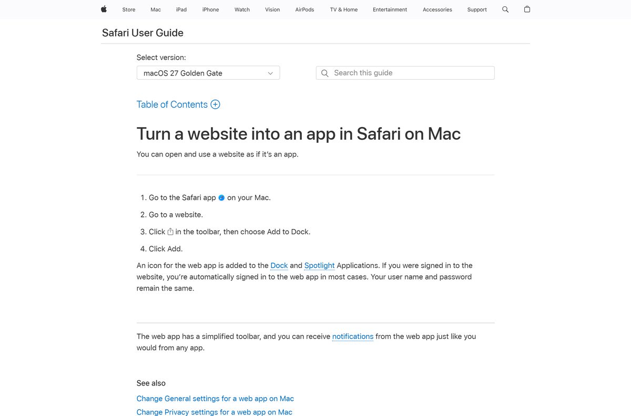Click 'You can open and use a website' sentence

[x=218, y=154]
